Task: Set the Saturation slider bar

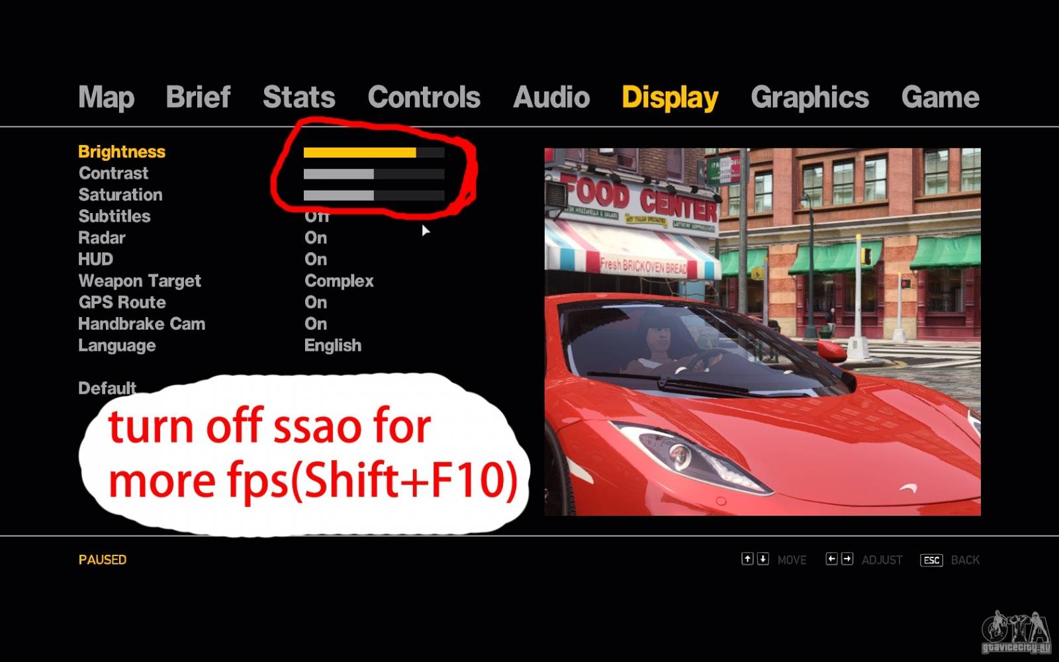Action: tap(374, 196)
